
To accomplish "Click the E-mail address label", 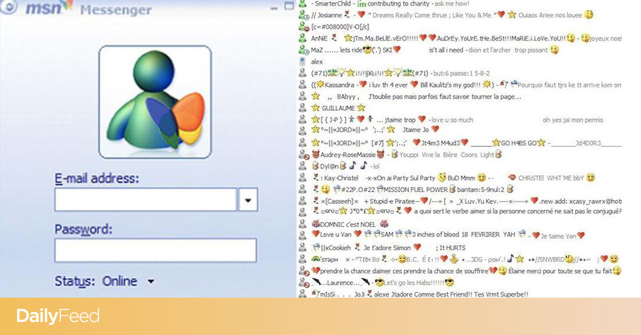I will 97,178.
